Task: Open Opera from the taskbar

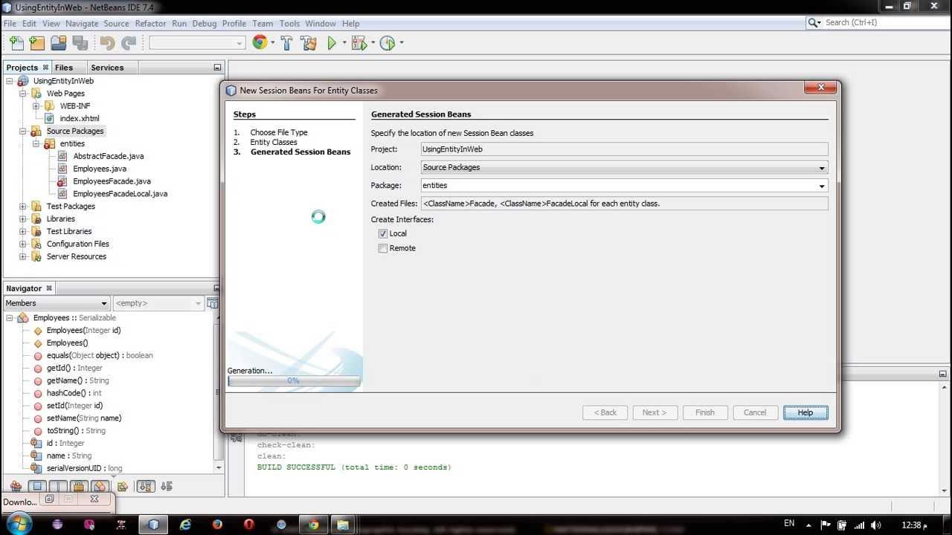Action: 249,525
